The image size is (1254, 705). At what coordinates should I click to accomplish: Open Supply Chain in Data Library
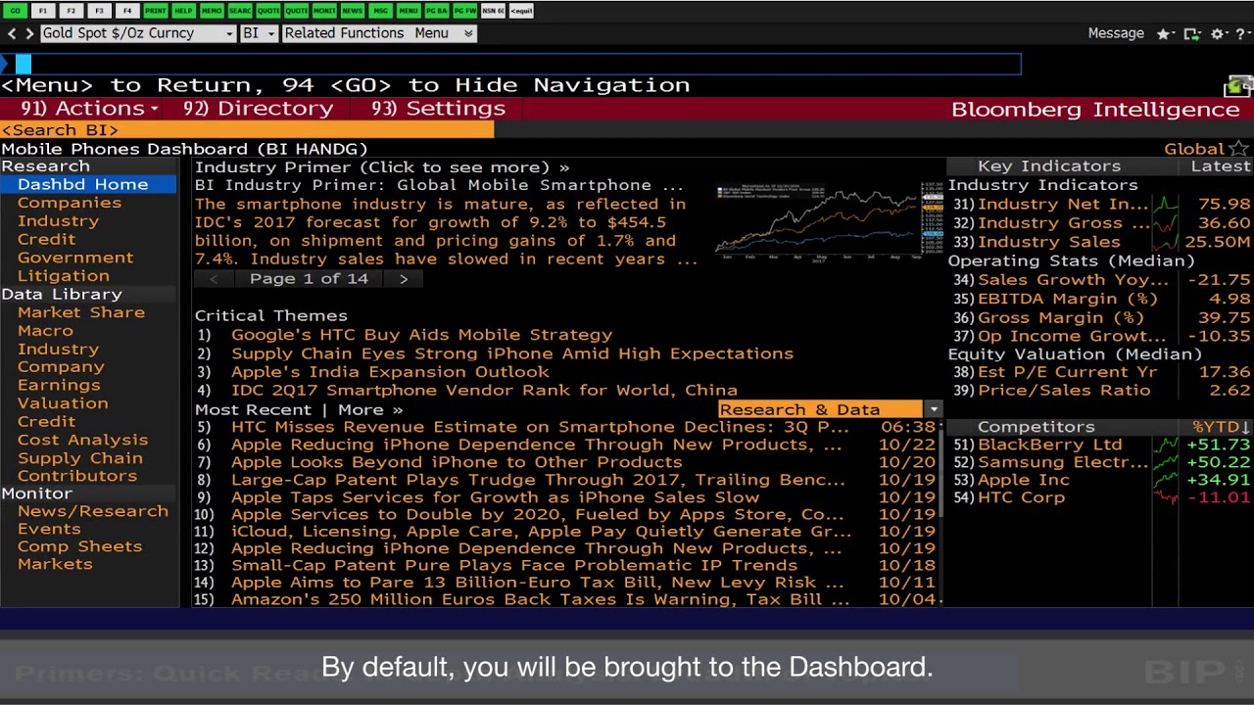(x=80, y=458)
